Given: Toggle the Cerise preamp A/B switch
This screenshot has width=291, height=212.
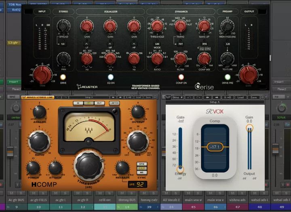Looking at the screenshot, I should pyautogui.click(x=227, y=44).
